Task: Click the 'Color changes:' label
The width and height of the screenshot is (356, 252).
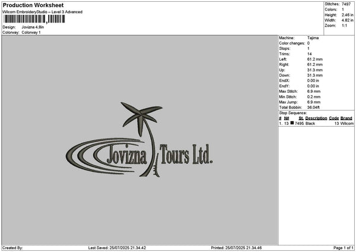Action: pos(292,43)
